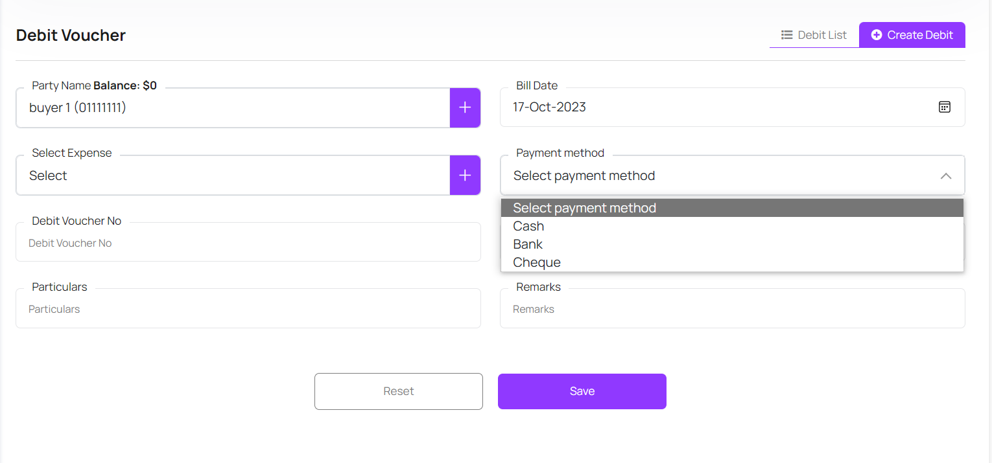
Task: Choose Cash from payment methods
Action: tap(528, 226)
